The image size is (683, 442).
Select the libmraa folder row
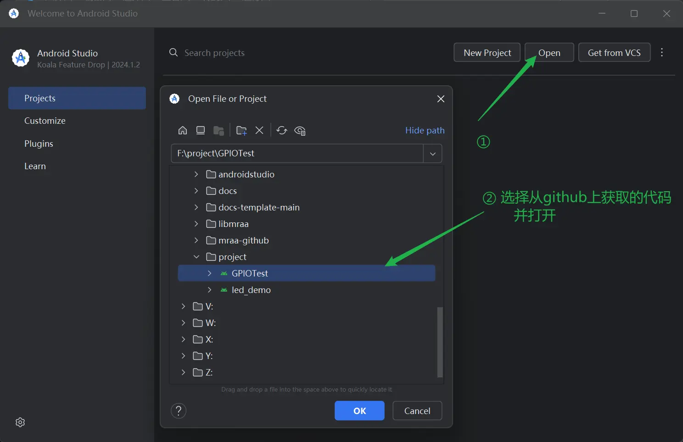click(307, 224)
